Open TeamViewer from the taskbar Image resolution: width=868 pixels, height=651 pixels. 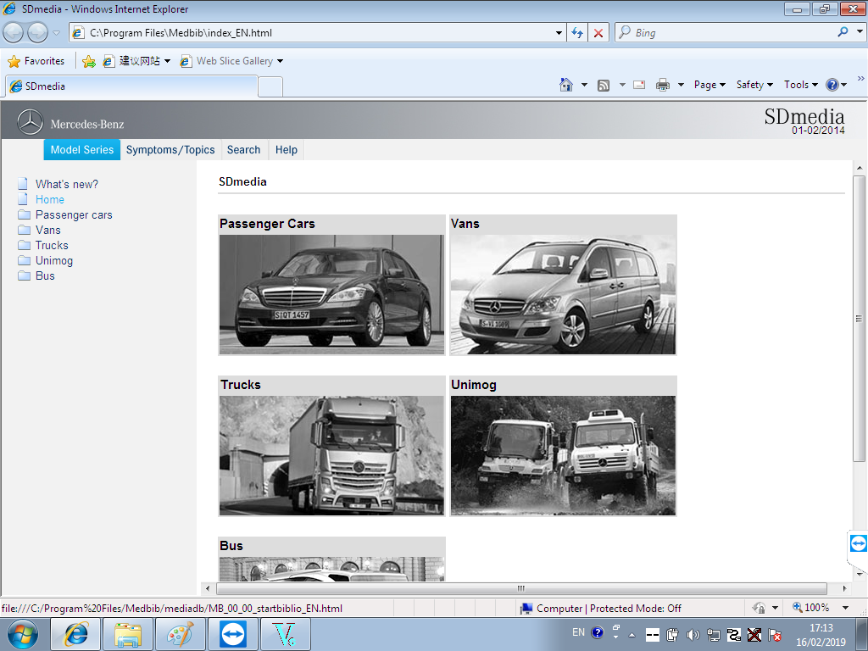pos(232,634)
